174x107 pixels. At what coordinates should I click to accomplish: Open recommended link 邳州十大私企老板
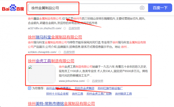57,94
